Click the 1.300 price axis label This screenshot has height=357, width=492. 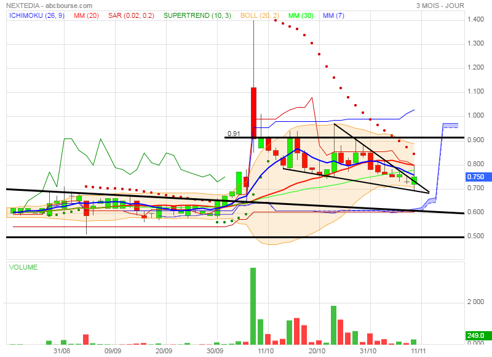point(475,43)
